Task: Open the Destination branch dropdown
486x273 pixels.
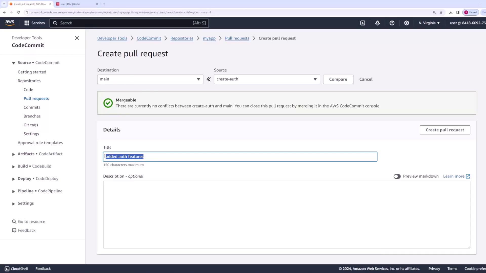Action: click(150, 79)
